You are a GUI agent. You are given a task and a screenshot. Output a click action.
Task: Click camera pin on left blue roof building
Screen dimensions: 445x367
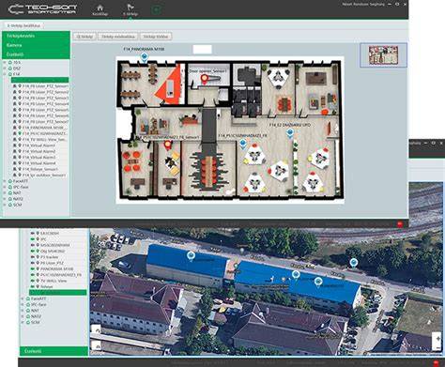pos(191,256)
